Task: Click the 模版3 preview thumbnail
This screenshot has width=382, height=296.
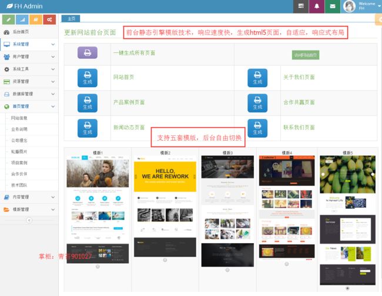Action: (227, 211)
